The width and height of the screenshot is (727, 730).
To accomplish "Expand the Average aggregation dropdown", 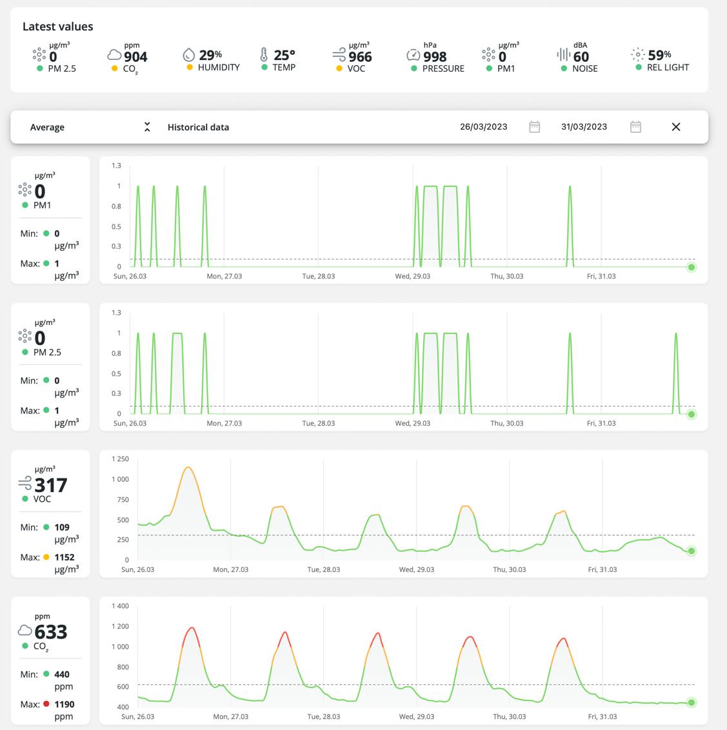I will pyautogui.click(x=147, y=126).
